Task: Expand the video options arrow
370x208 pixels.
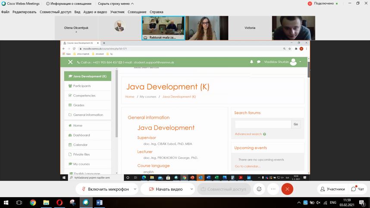Action: point(191,189)
